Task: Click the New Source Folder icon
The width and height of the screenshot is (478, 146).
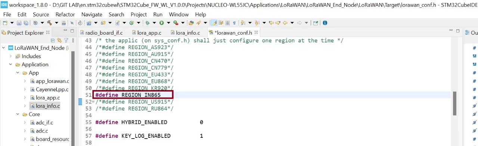Action: (x=103, y=23)
